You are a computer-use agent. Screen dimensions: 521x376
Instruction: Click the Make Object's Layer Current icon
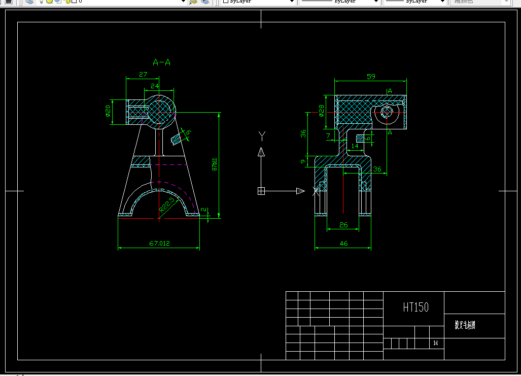coord(193,2)
